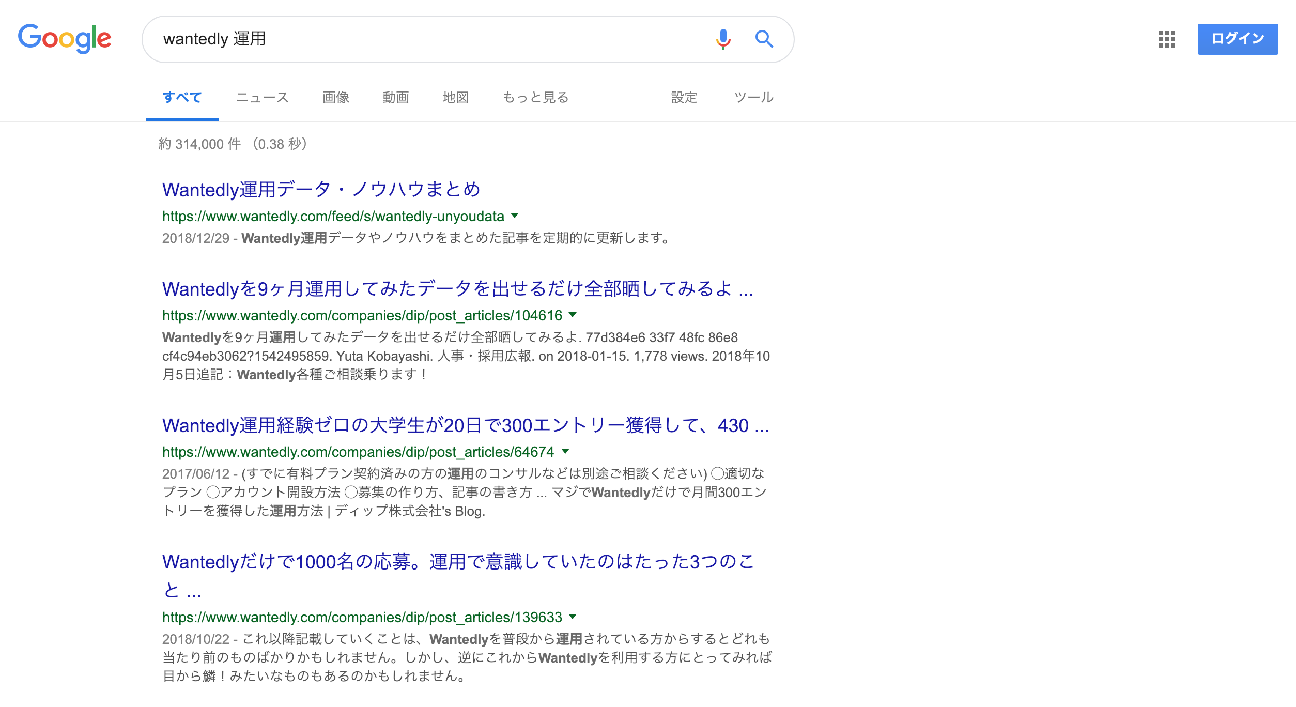Viewport: 1296px width, 707px height.
Task: Click the magnifying glass search icon
Action: (x=764, y=39)
